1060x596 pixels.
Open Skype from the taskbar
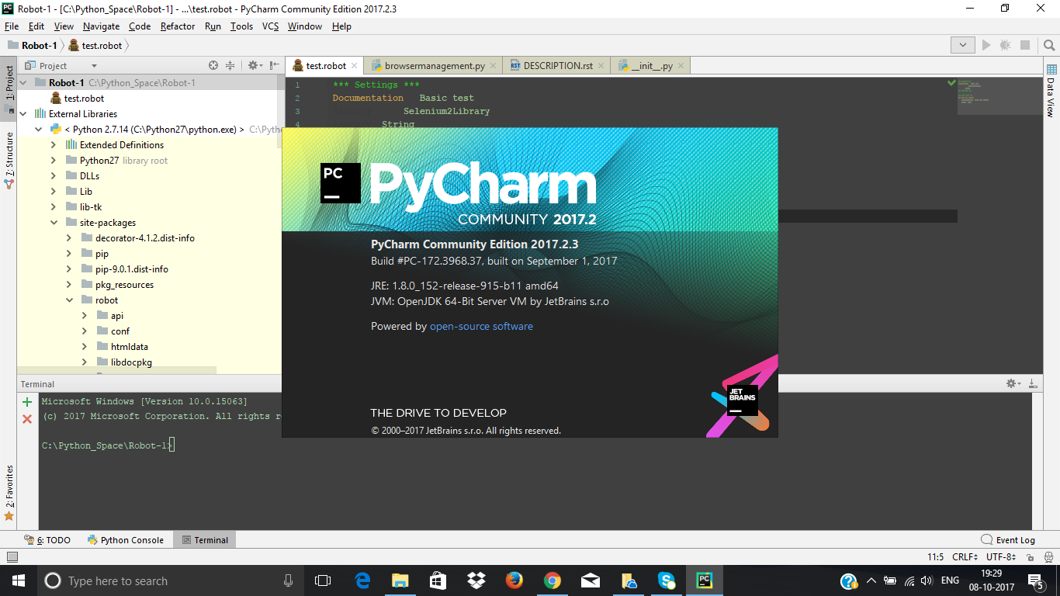pos(666,580)
